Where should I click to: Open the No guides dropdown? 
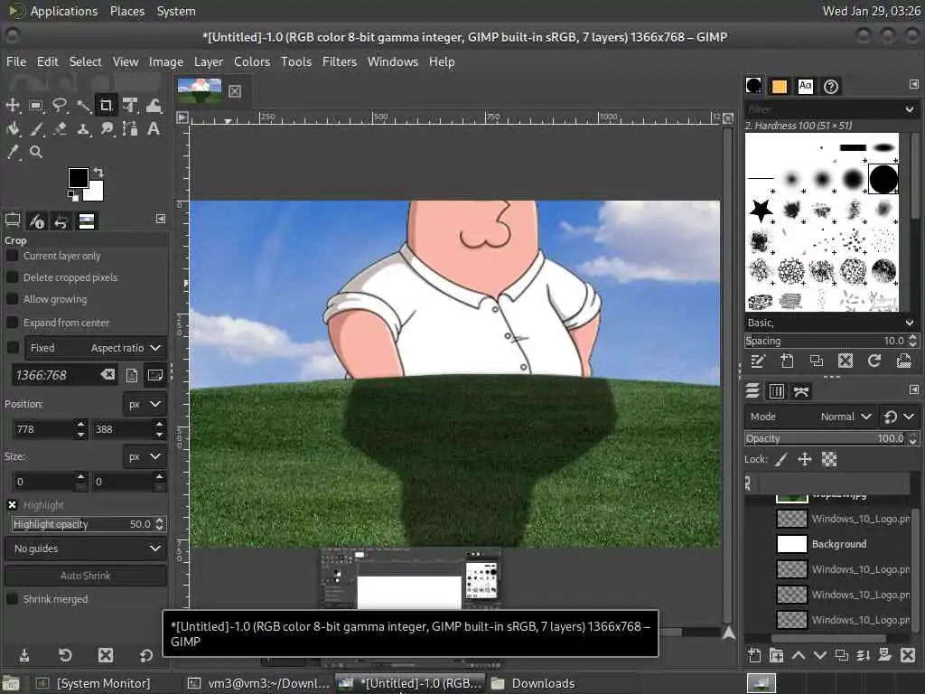86,549
